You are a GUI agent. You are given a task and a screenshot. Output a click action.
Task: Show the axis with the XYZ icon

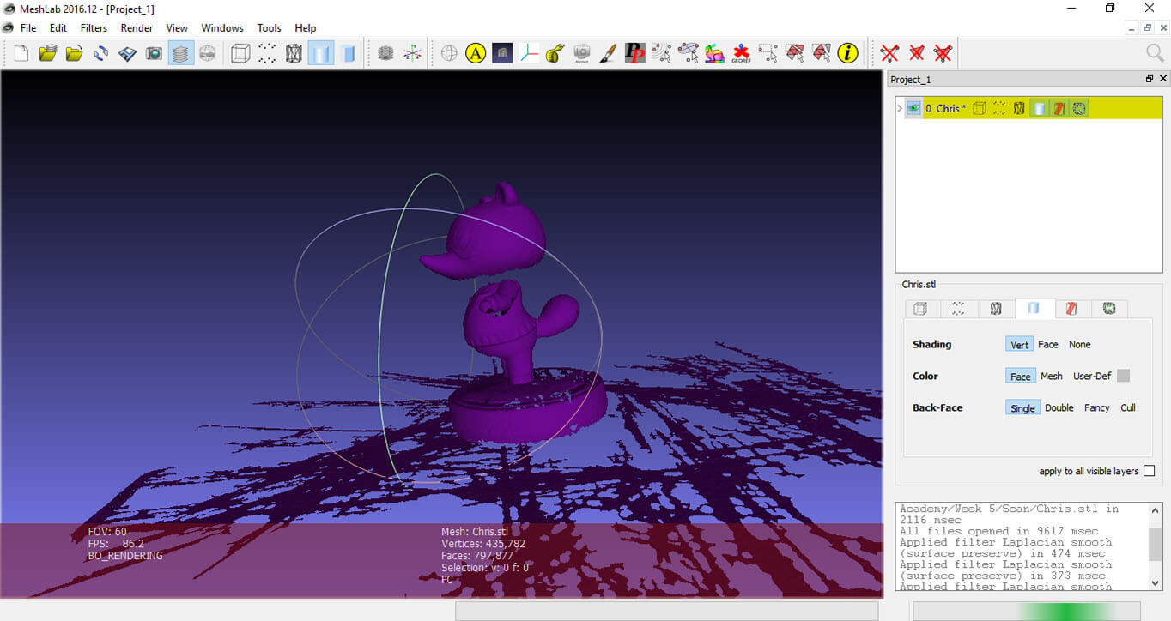413,53
